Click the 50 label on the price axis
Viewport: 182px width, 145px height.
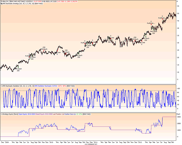coord(178,14)
